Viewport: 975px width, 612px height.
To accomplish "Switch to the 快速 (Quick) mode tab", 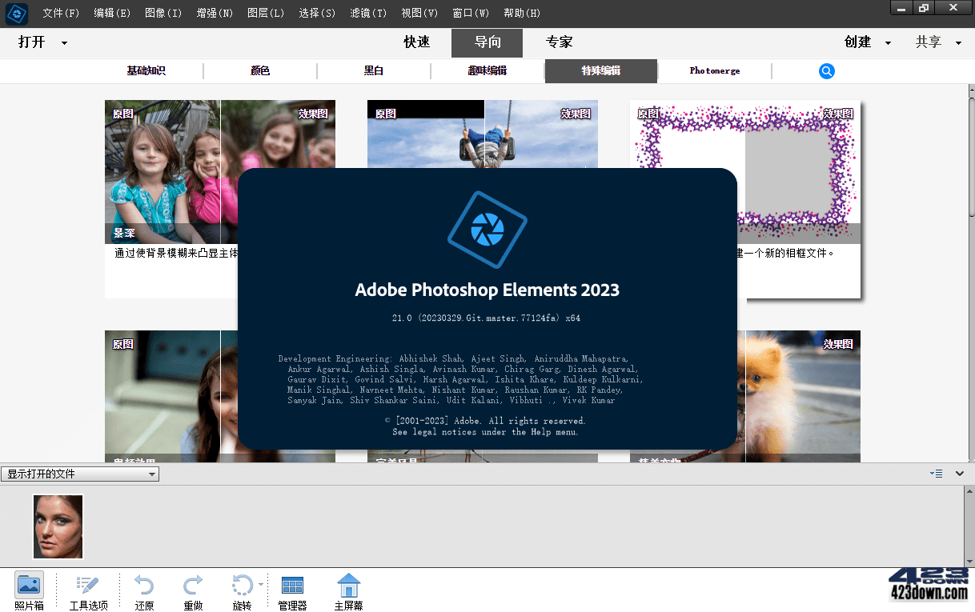I will (416, 42).
